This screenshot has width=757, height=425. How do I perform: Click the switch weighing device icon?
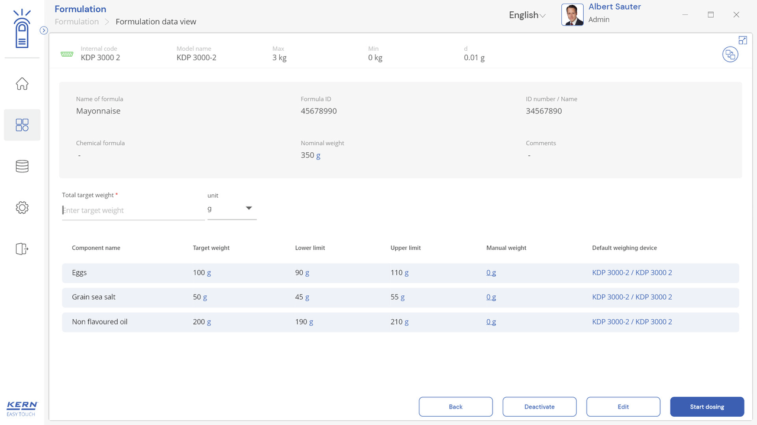pos(730,55)
